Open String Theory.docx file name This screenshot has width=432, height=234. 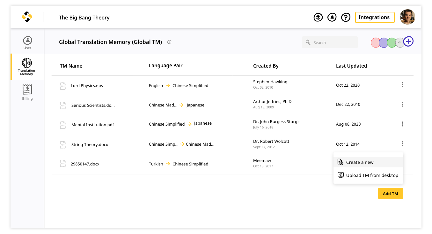pyautogui.click(x=90, y=145)
